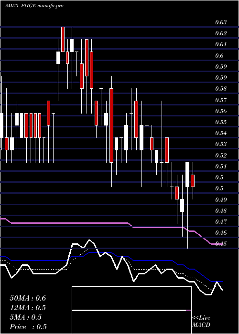Click the AMEX PHGE munafa.pro title text
The width and height of the screenshot is (239, 334).
click(x=34, y=6)
